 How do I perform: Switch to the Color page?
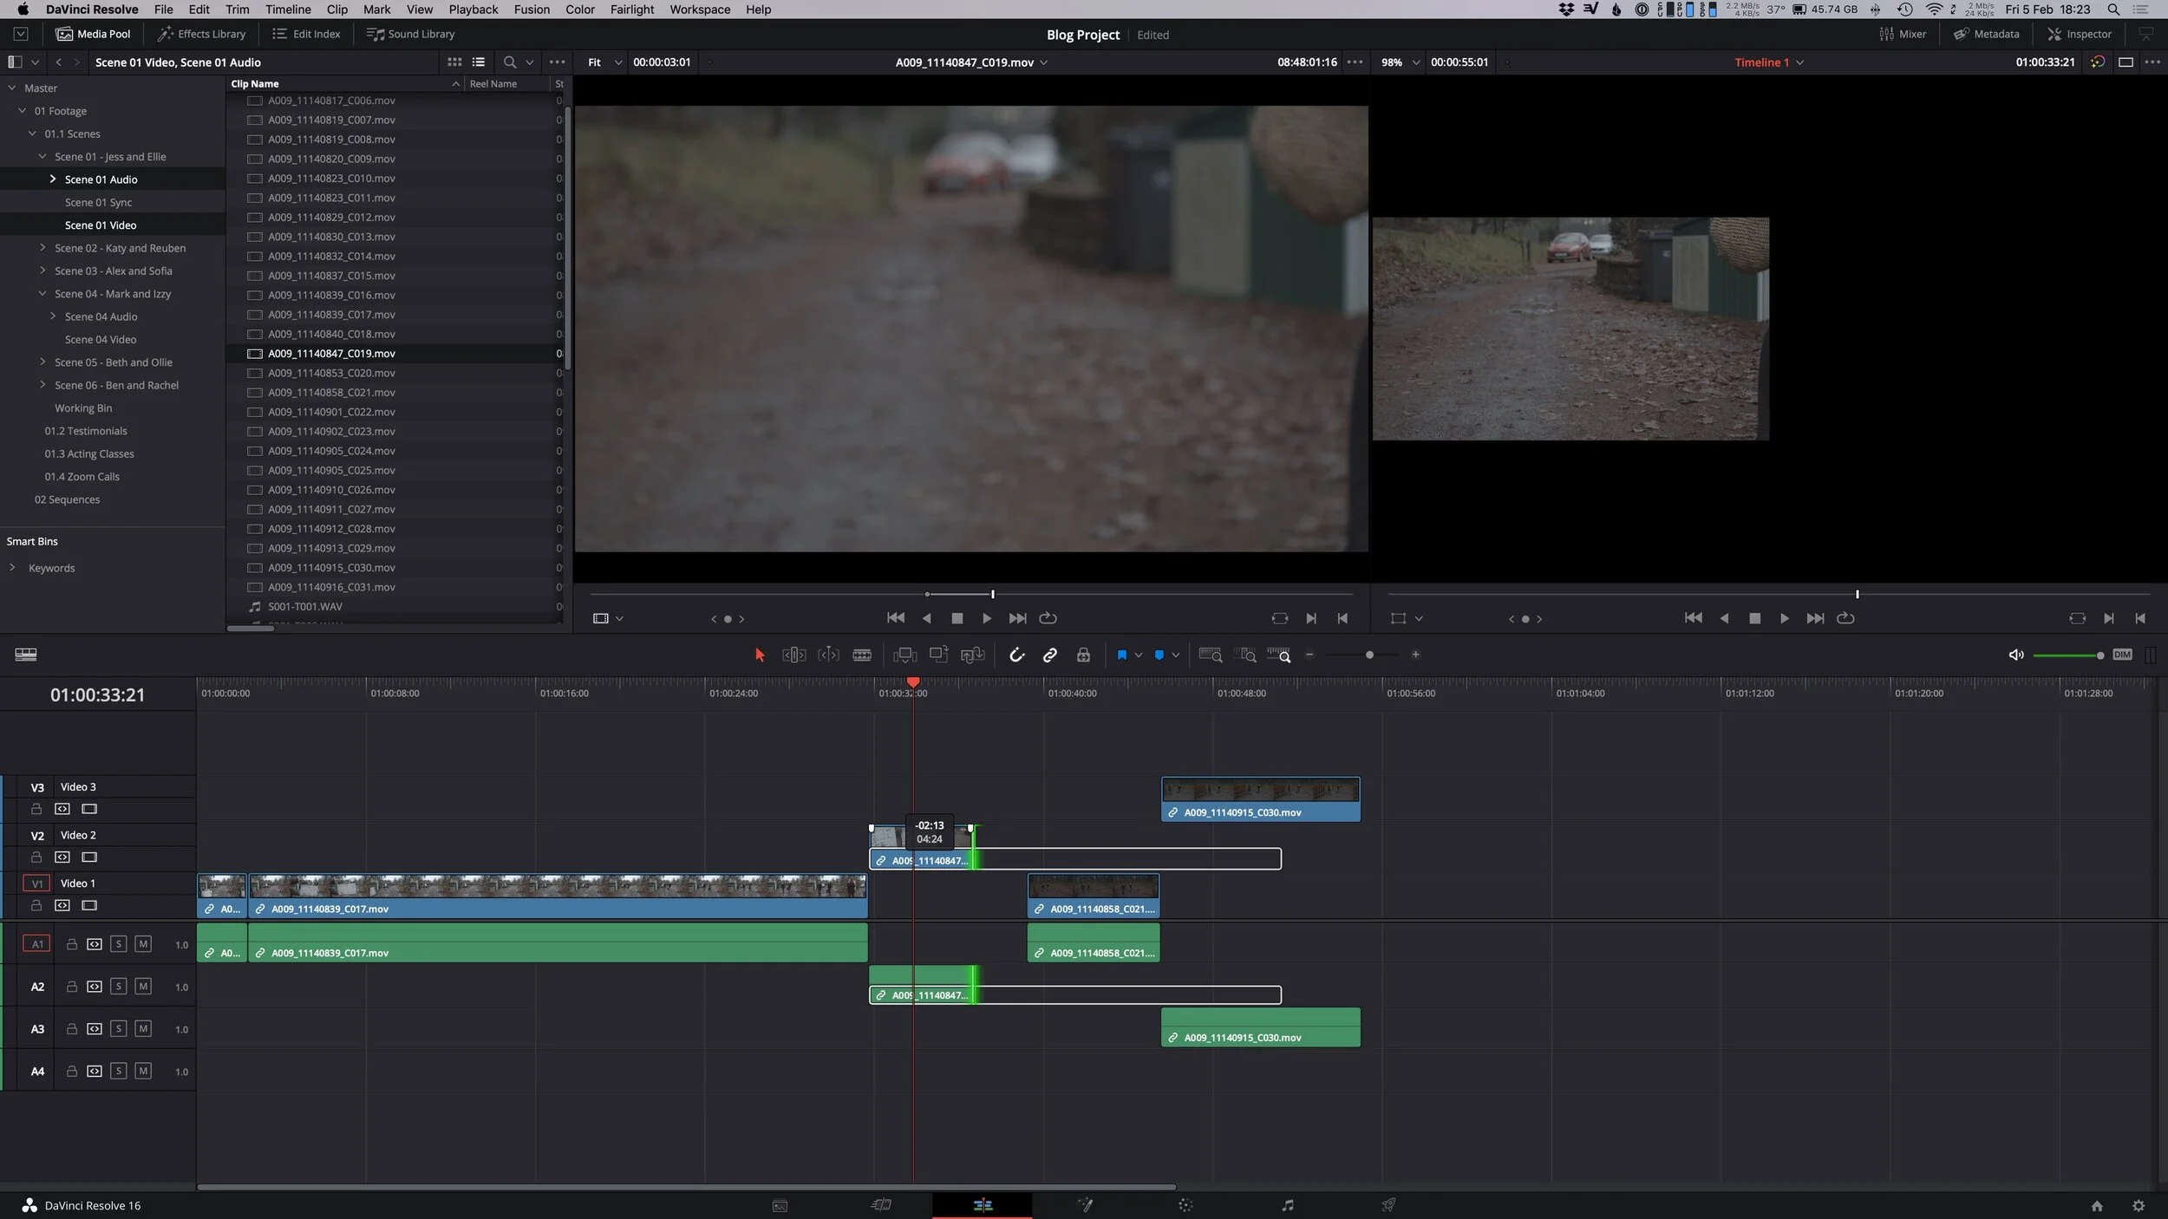[1185, 1205]
